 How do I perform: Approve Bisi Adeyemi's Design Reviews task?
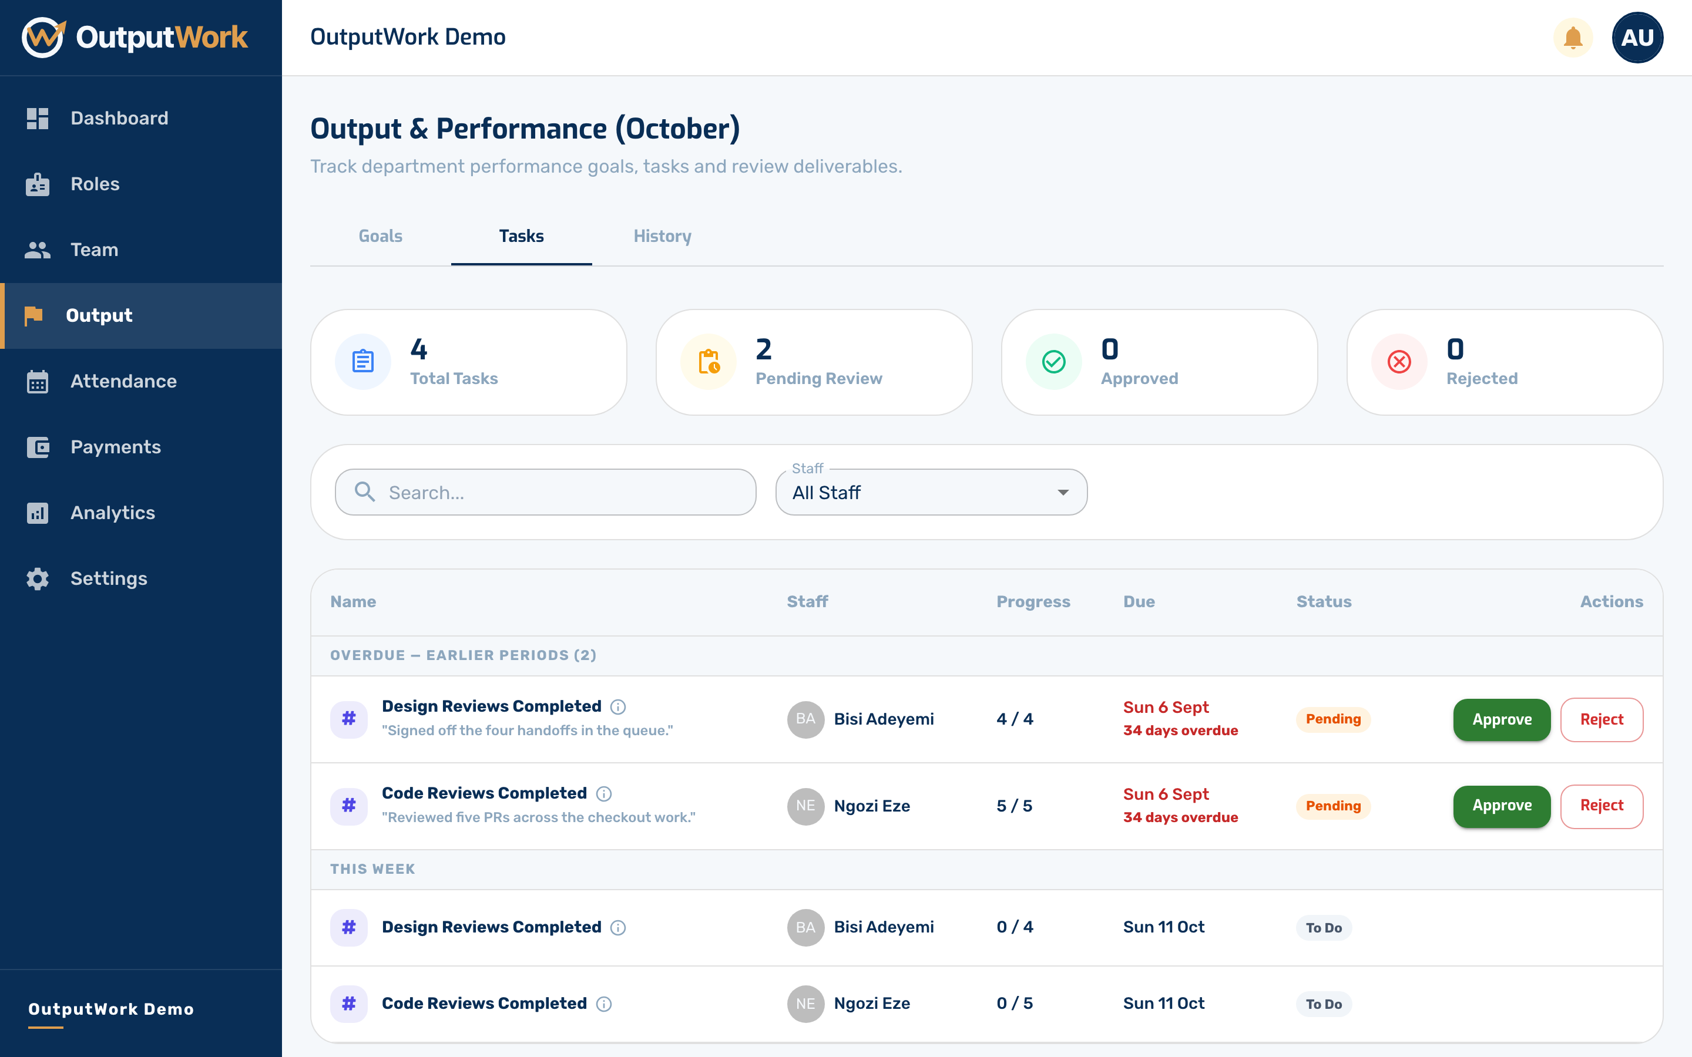point(1502,719)
